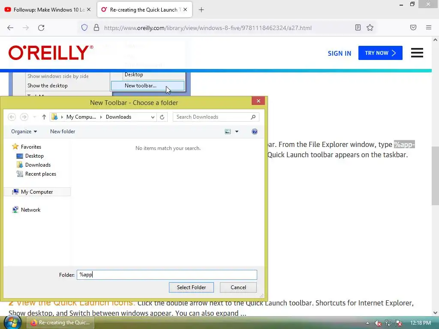Click scroll up arrow on page scrollbar
The image size is (439, 329).
point(435,40)
